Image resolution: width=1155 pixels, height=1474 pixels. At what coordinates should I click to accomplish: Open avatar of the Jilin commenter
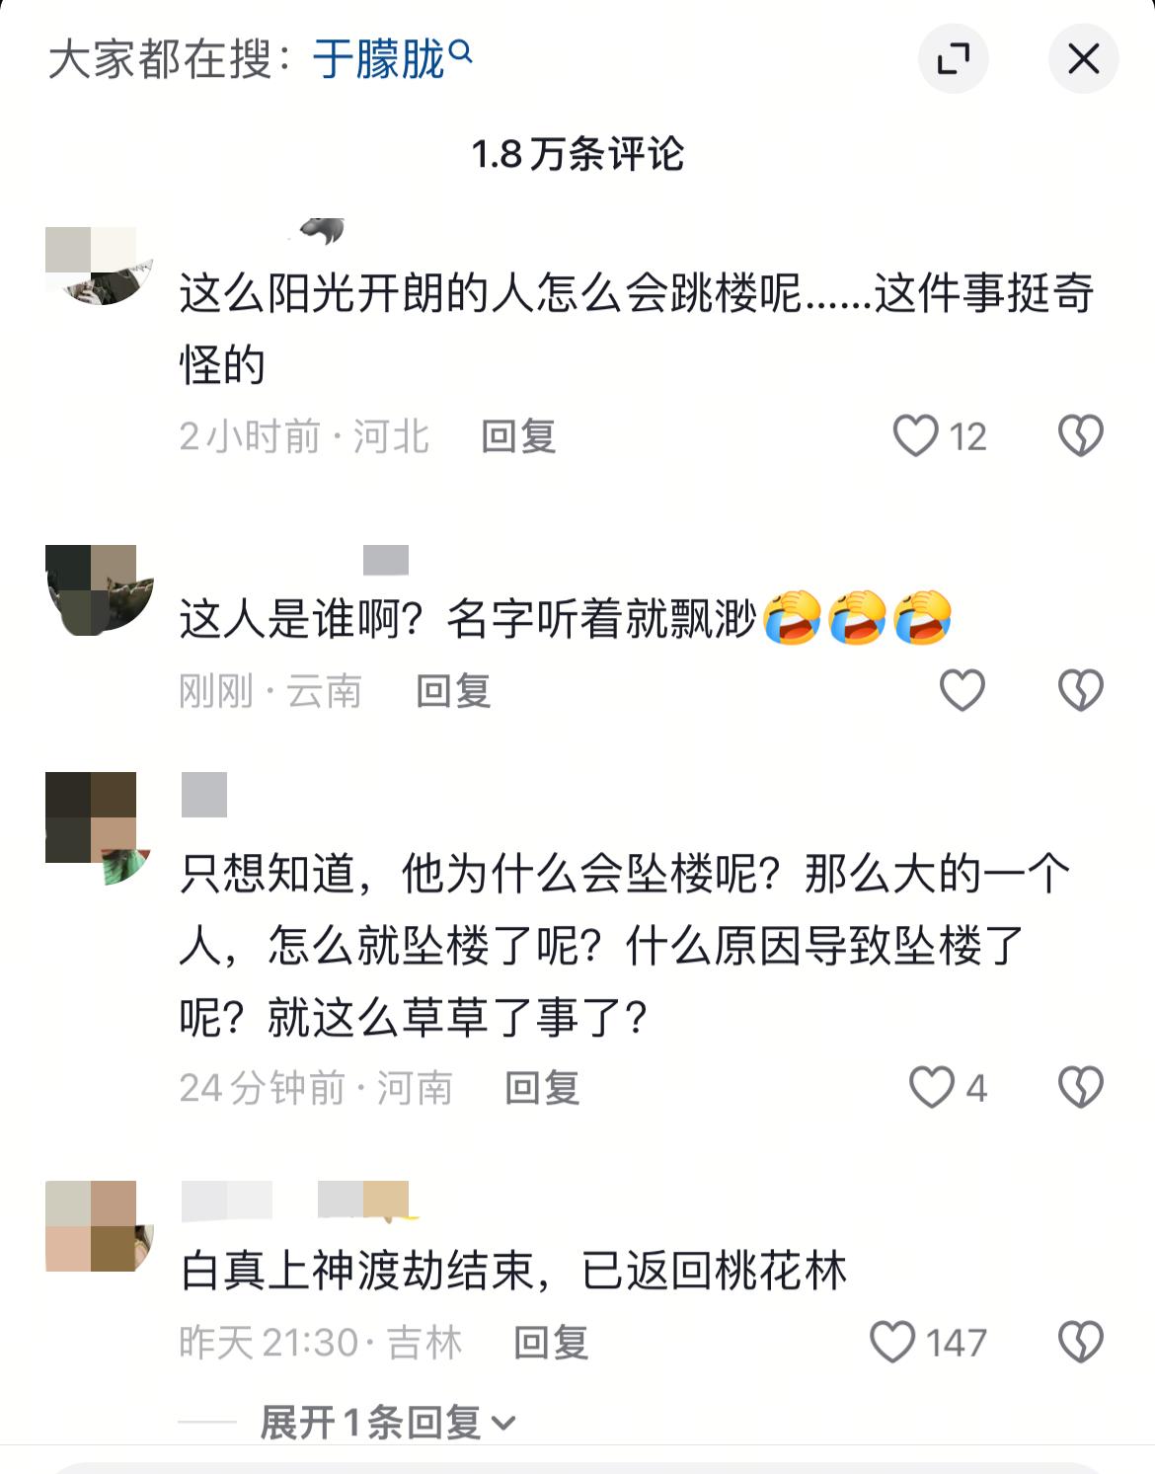[x=100, y=1225]
